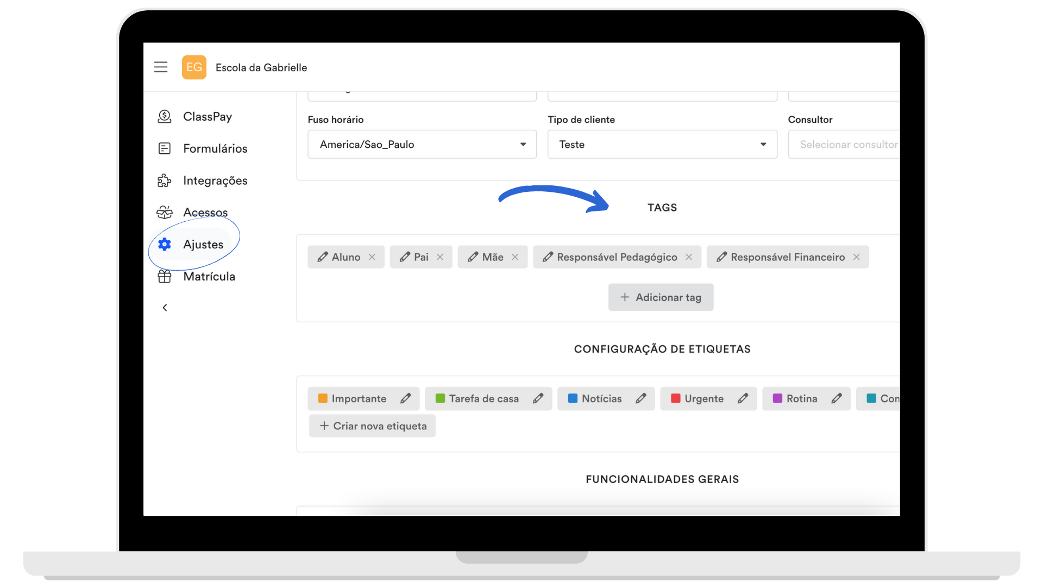Edit the Tarefa de casa label
Image resolution: width=1043 pixels, height=587 pixels.
[538, 398]
